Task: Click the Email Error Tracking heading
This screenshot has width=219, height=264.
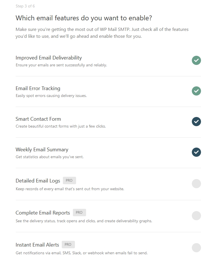Action: (x=38, y=88)
